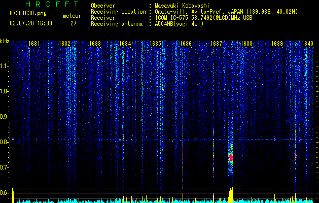The image size is (319, 203).
Task: Click the 0.8 kHz axis label
Action: (4, 142)
